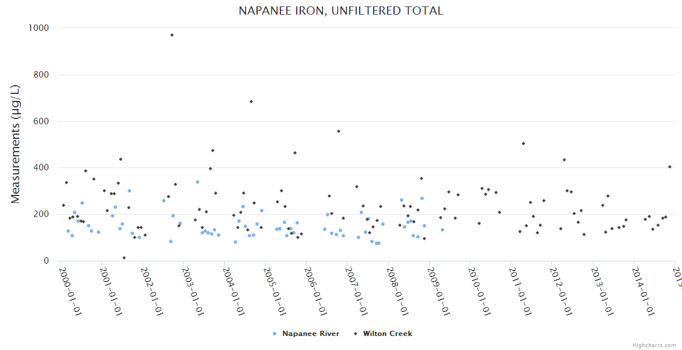The height and width of the screenshot is (350, 682).
Task: Select the highest Wilton Creek point near 970
Action: [172, 35]
